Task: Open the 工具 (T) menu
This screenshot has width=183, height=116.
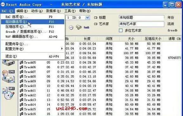Action: (70, 11)
